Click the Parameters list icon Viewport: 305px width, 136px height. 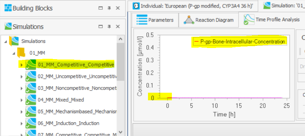click(x=142, y=20)
